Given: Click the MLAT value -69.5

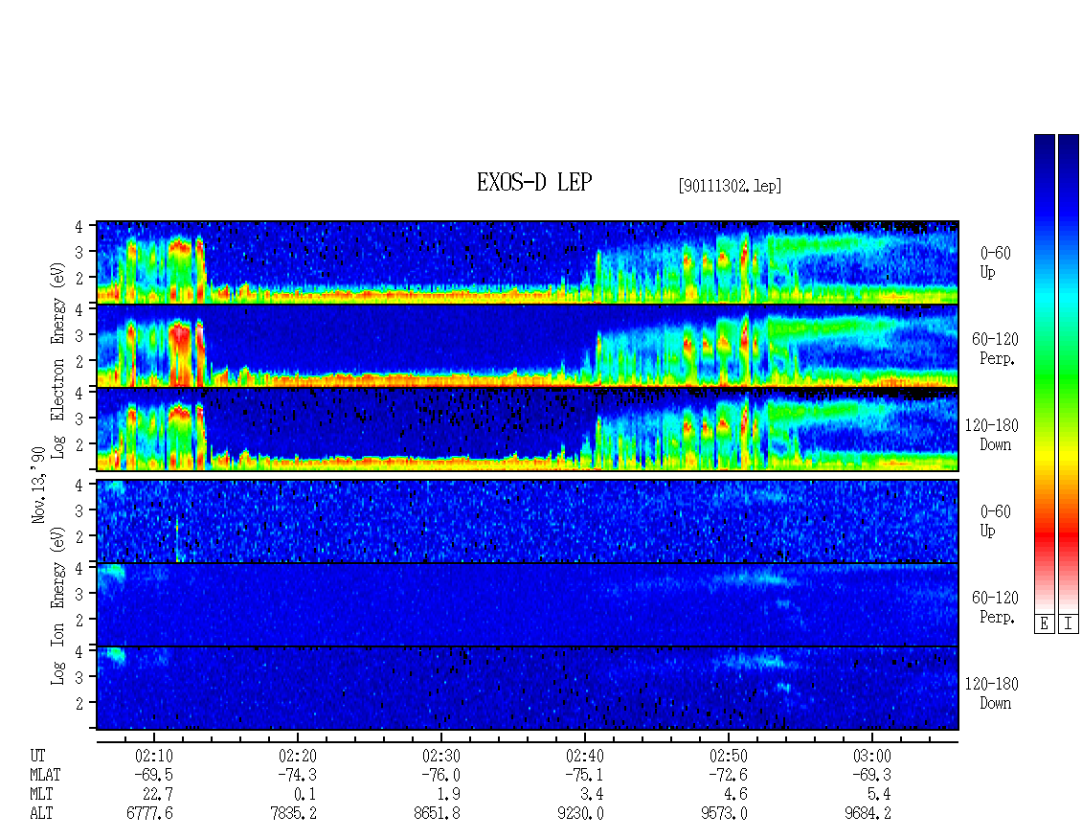Looking at the screenshot, I should pyautogui.click(x=154, y=775).
